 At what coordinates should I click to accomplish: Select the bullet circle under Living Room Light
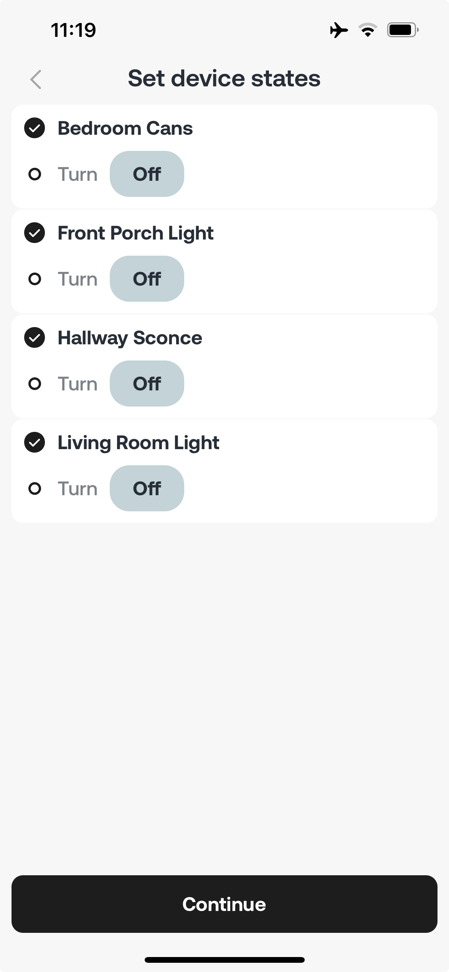point(35,488)
